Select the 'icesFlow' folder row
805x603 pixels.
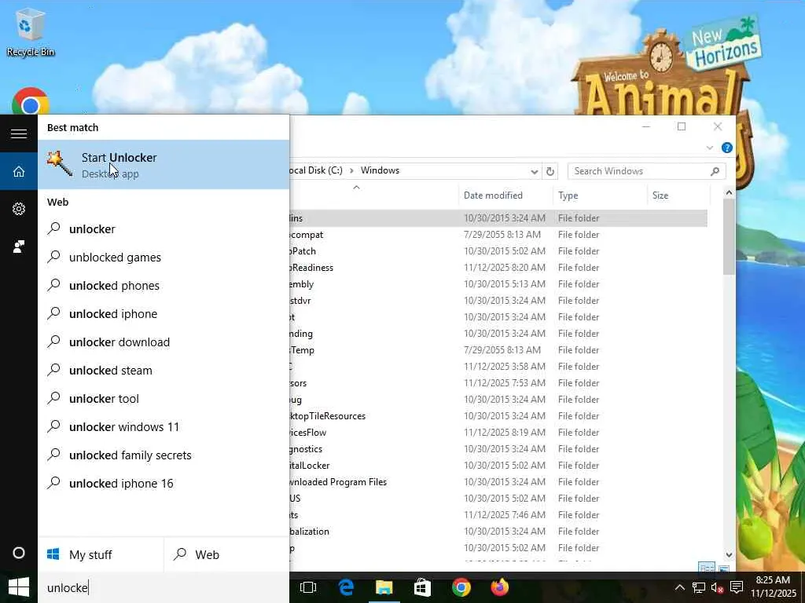click(x=498, y=433)
